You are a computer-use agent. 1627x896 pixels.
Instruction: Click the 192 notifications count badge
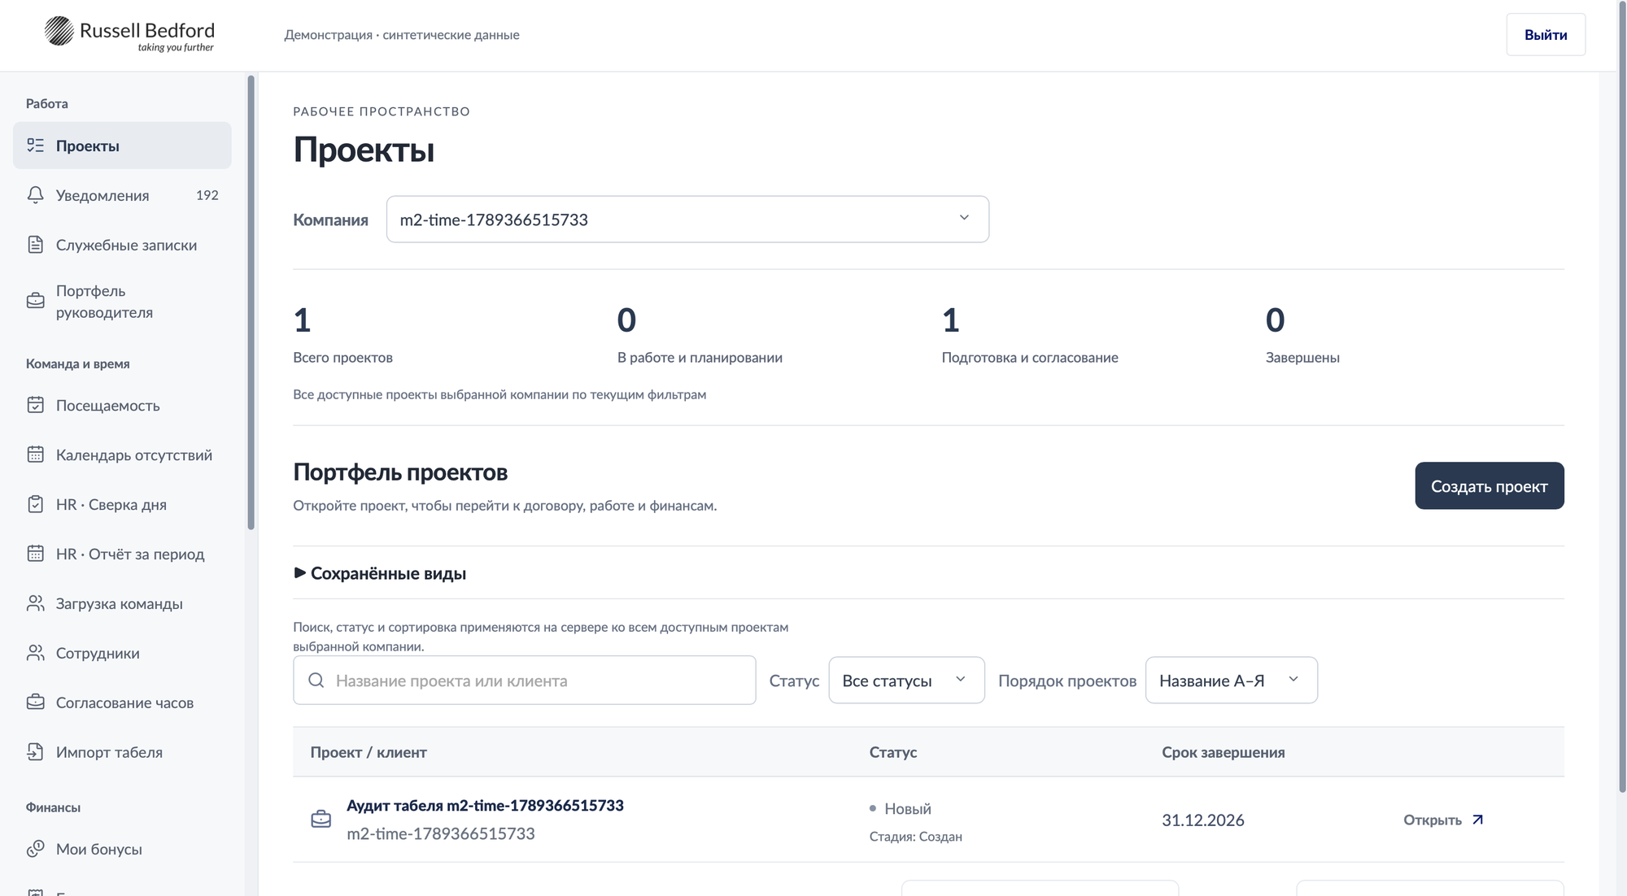click(207, 195)
